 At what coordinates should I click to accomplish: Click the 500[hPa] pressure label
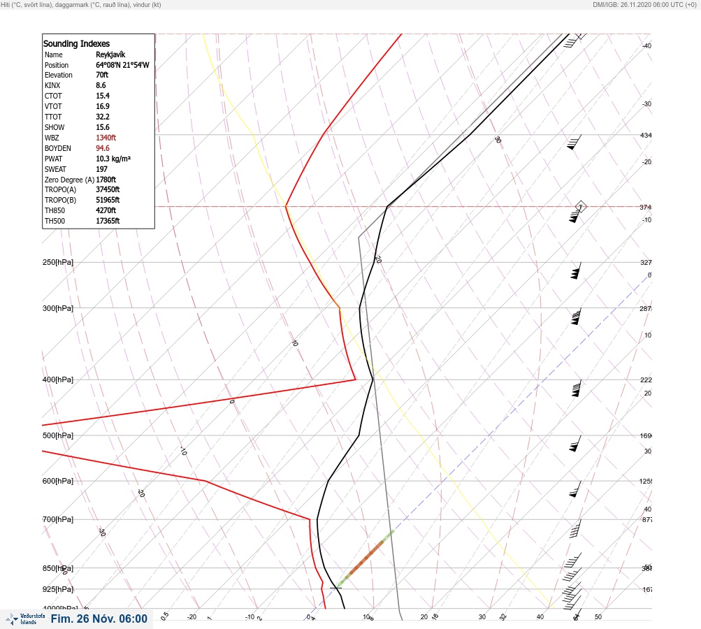tap(58, 436)
